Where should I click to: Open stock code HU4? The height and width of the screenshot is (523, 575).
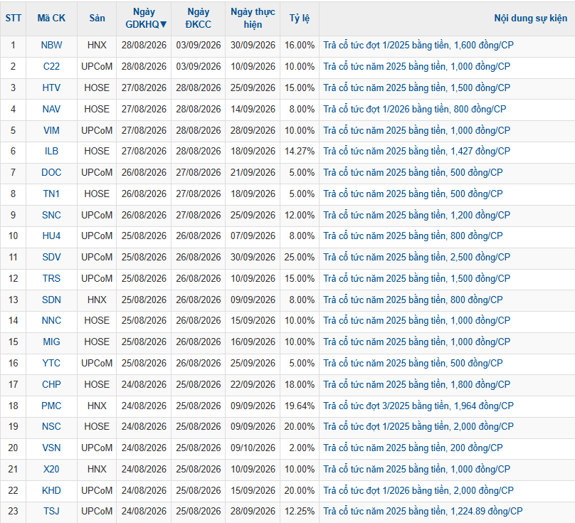(x=51, y=236)
